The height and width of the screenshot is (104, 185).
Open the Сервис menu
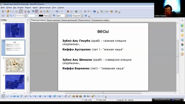tap(35, 8)
